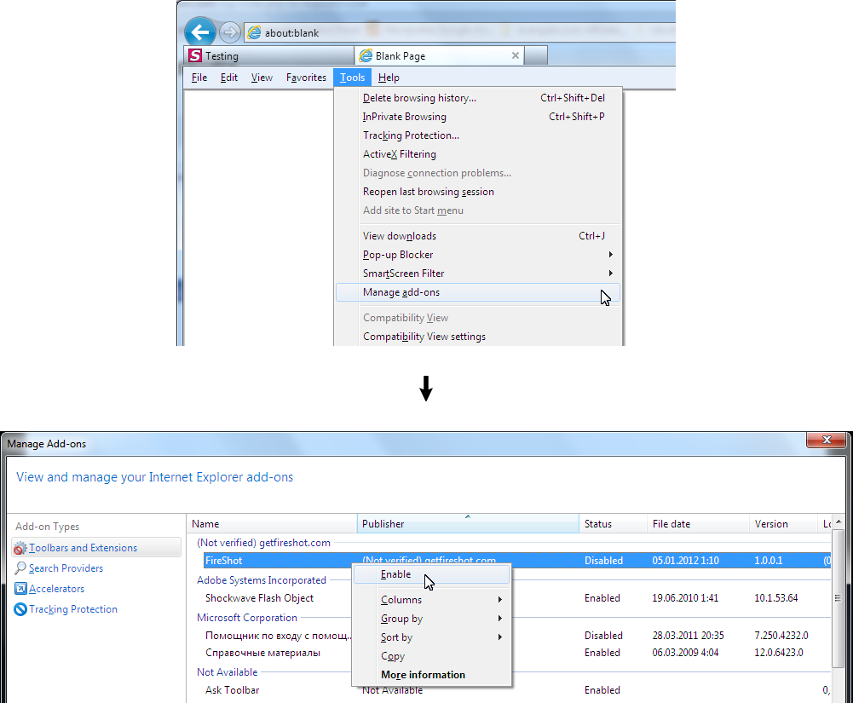Click the Not Available group header
Screen dimensions: 853x703
click(227, 672)
